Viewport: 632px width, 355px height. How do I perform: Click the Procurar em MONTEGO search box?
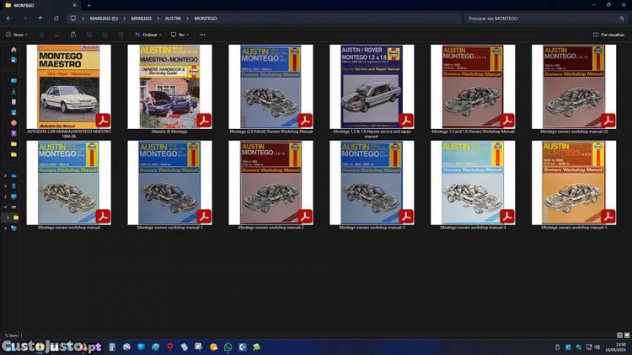pyautogui.click(x=539, y=18)
